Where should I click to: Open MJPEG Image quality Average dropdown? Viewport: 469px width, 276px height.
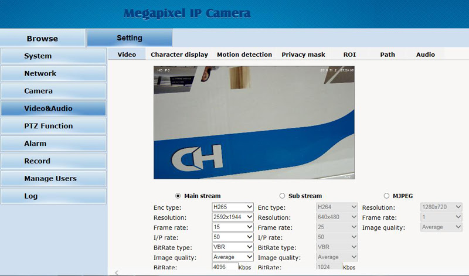tap(441, 227)
